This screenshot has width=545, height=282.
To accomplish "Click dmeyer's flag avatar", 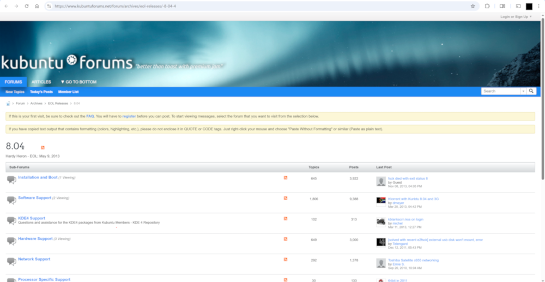I will [x=381, y=201].
